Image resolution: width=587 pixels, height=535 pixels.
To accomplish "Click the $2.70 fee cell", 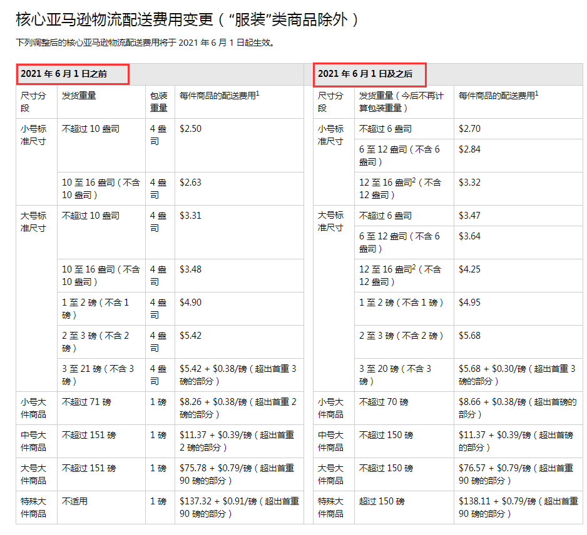I will point(470,129).
